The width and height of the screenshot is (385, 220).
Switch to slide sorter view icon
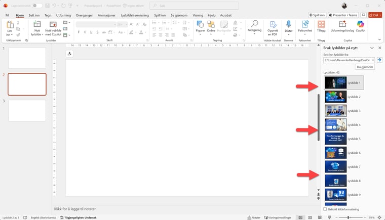[310, 217]
